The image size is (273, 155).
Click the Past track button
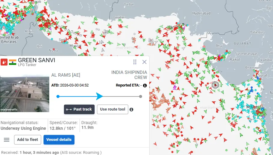(79, 109)
